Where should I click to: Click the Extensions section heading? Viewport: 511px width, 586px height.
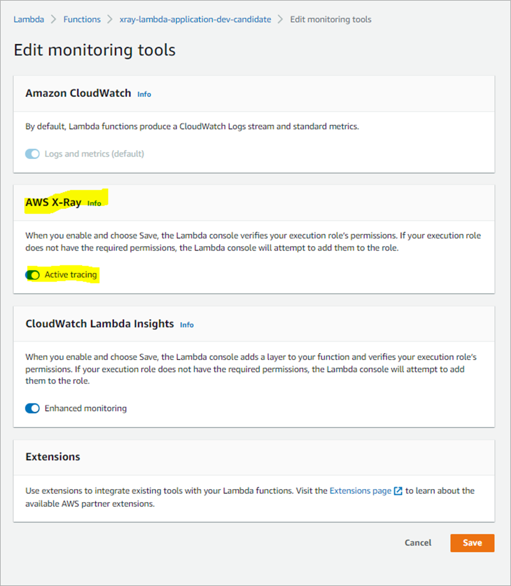tap(53, 457)
